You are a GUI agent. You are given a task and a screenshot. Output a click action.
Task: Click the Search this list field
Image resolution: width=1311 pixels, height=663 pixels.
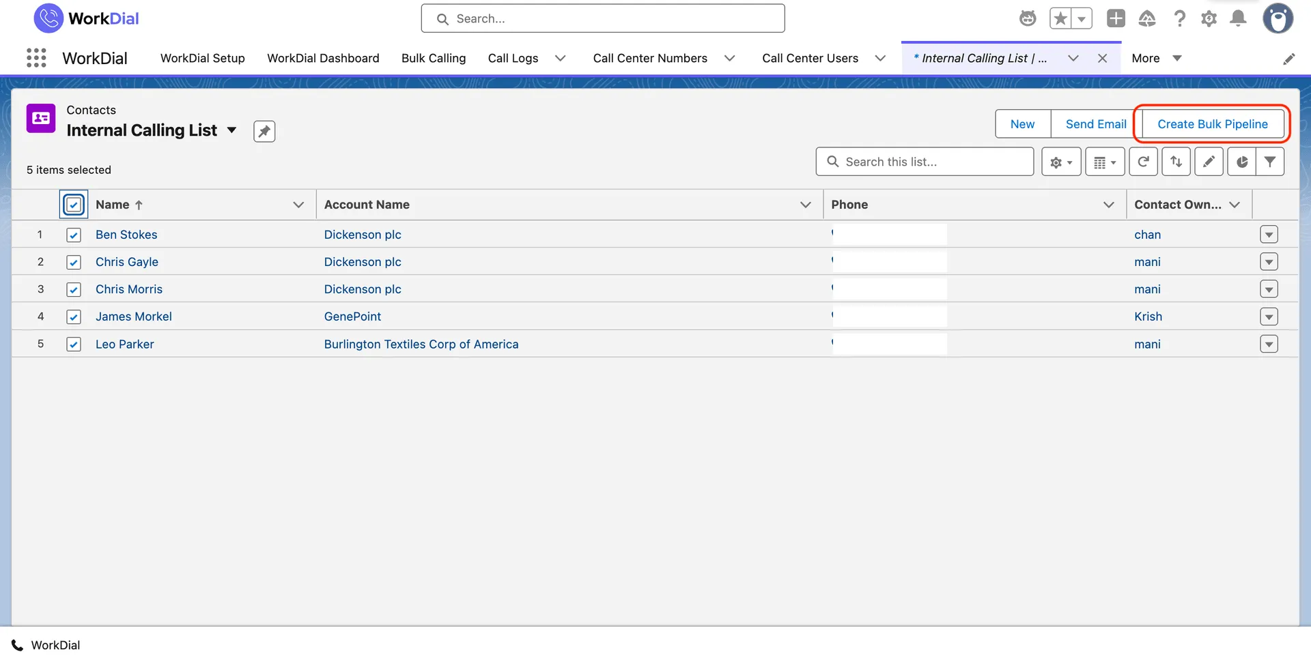(925, 162)
